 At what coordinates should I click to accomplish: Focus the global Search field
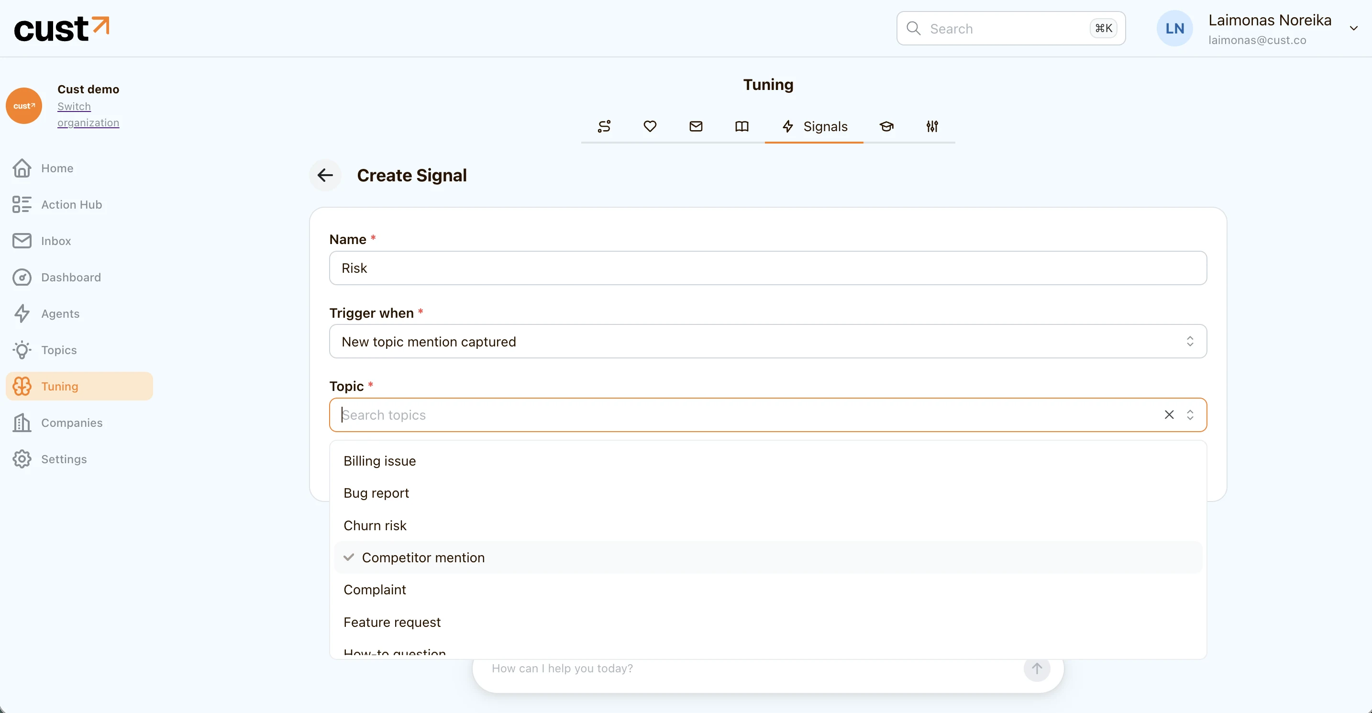(x=1010, y=28)
